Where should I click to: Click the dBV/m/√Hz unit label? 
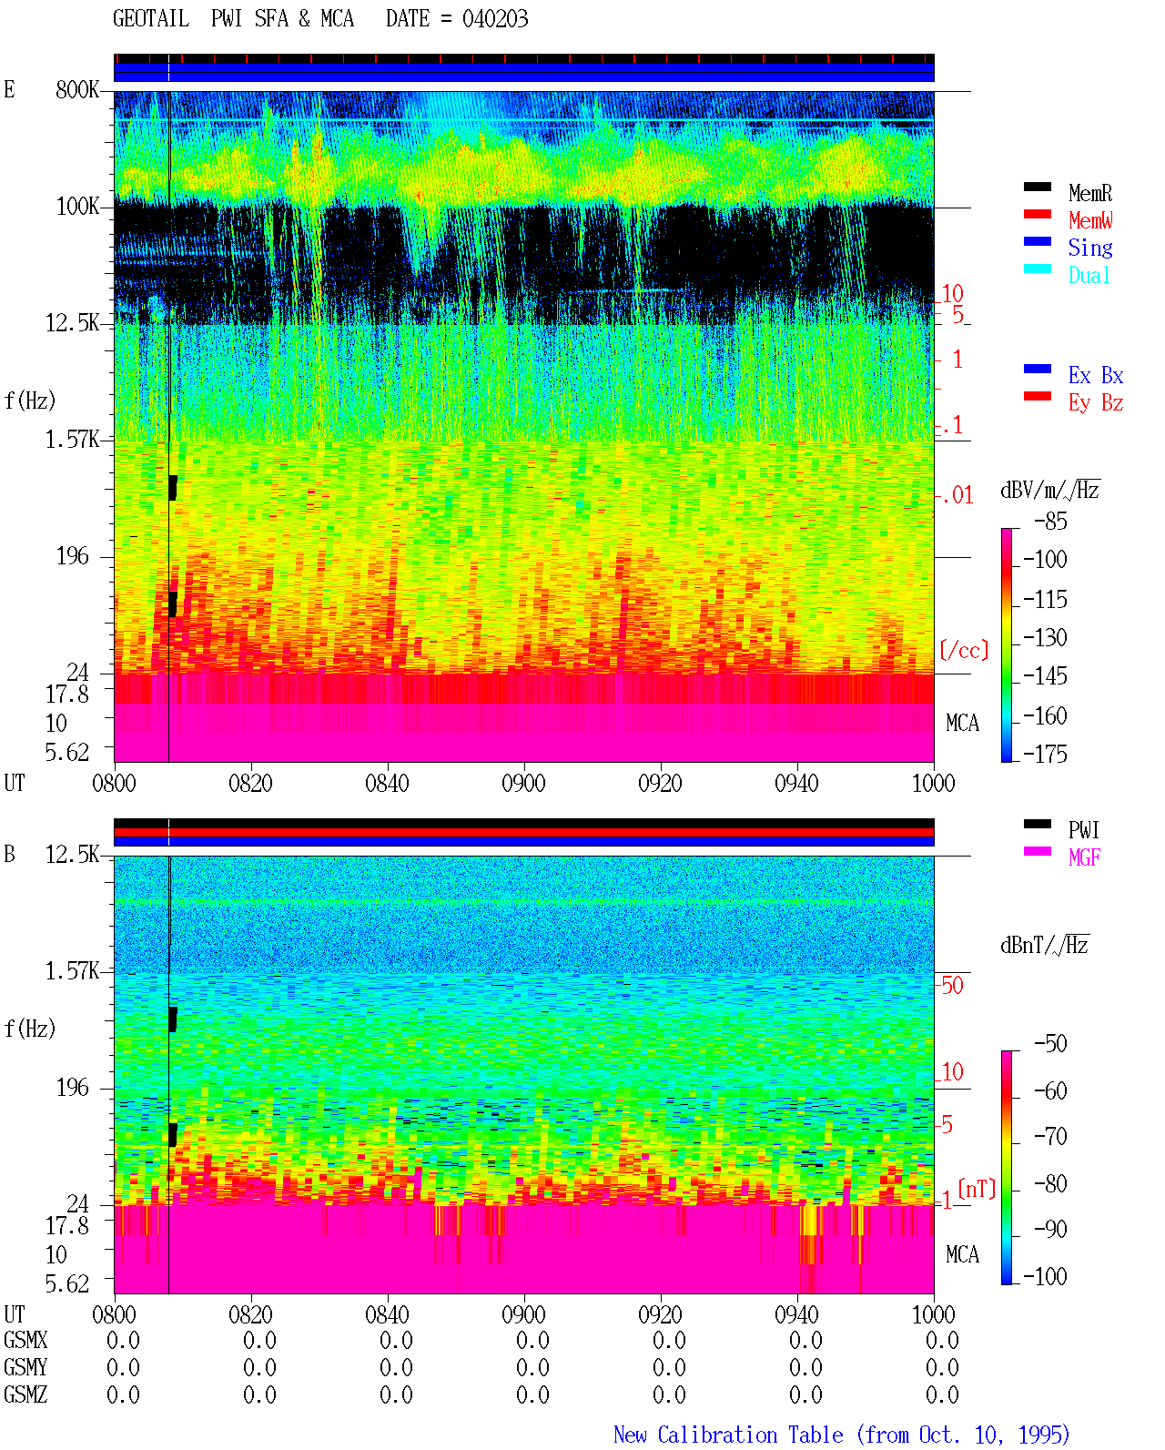(1050, 490)
